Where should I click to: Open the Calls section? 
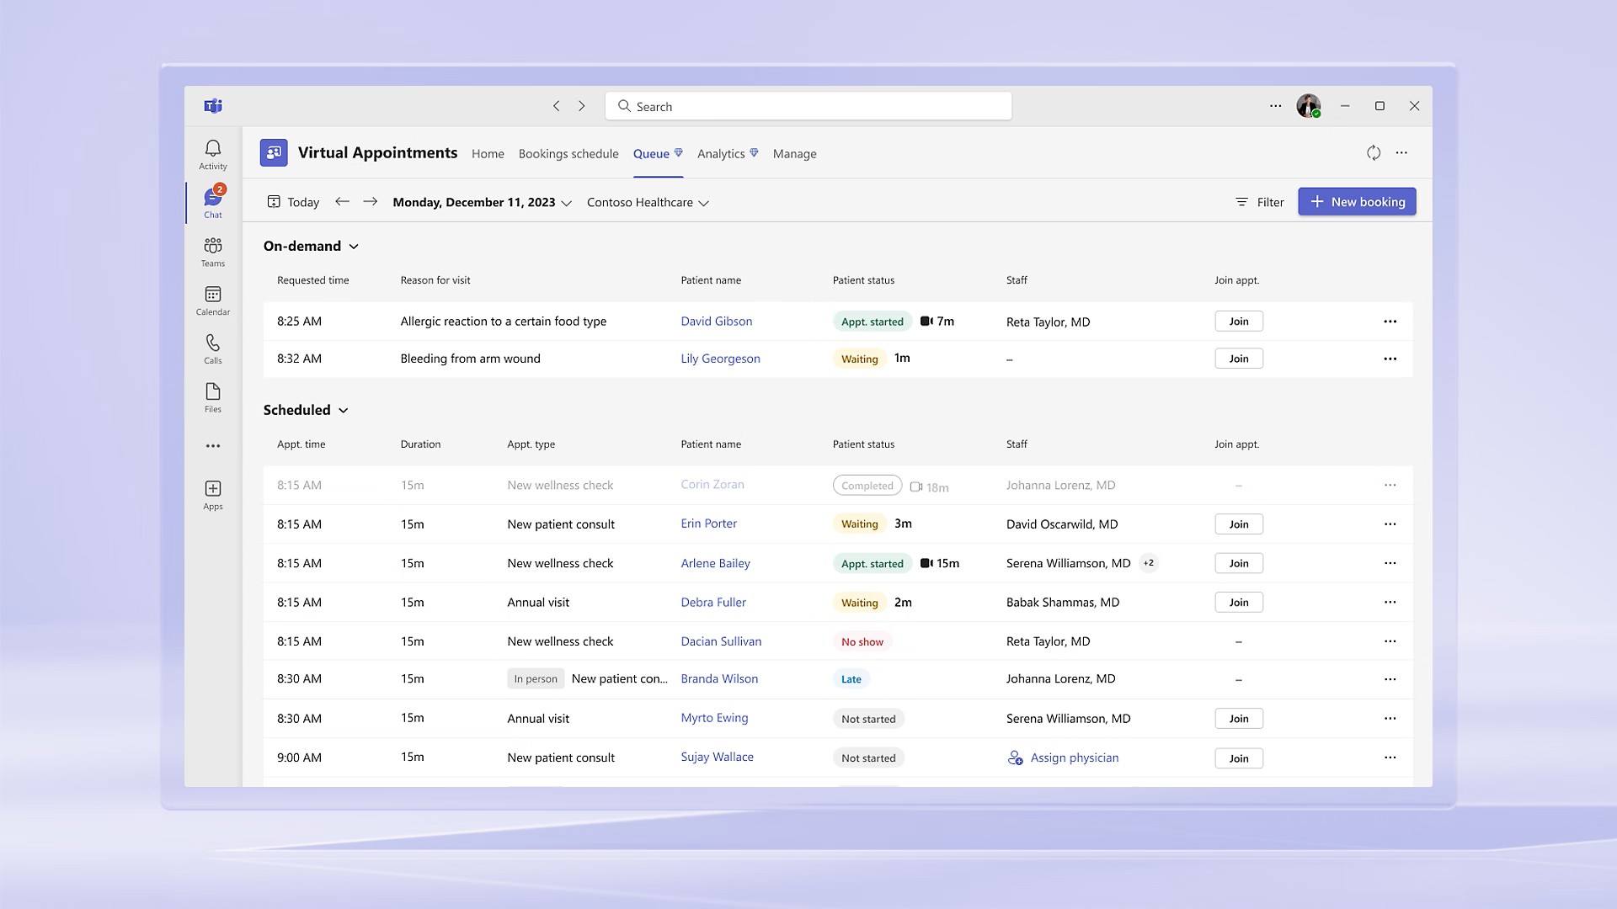pos(213,348)
